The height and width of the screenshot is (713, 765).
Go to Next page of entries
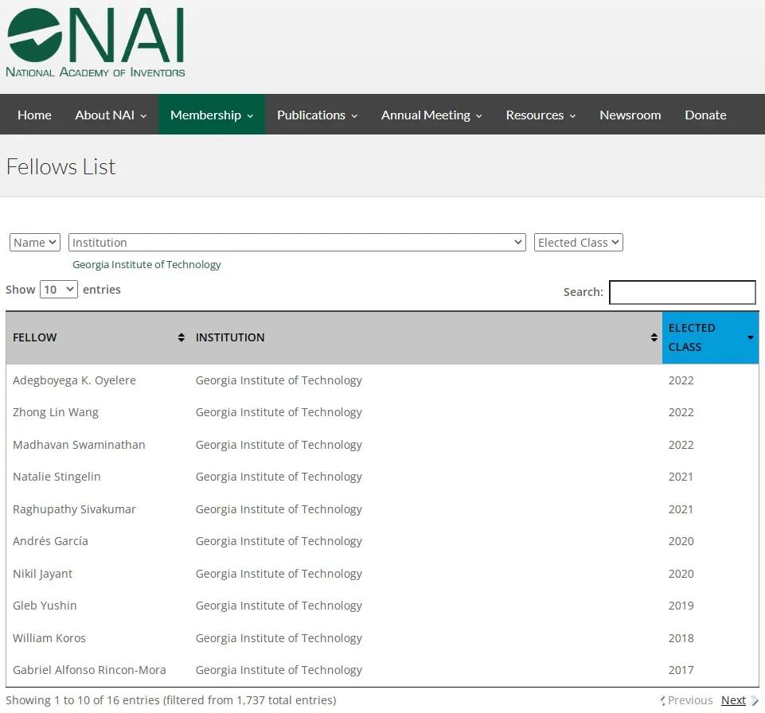[733, 700]
